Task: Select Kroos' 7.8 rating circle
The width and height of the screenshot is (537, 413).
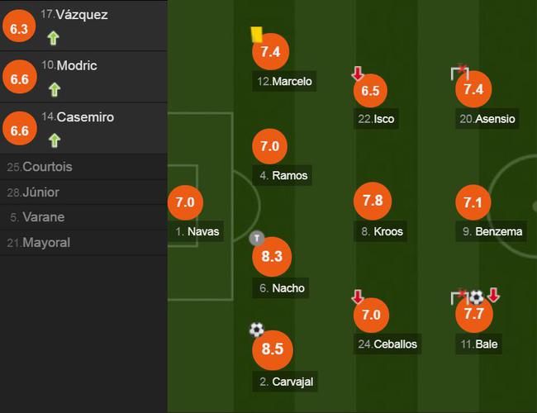Action: [372, 201]
